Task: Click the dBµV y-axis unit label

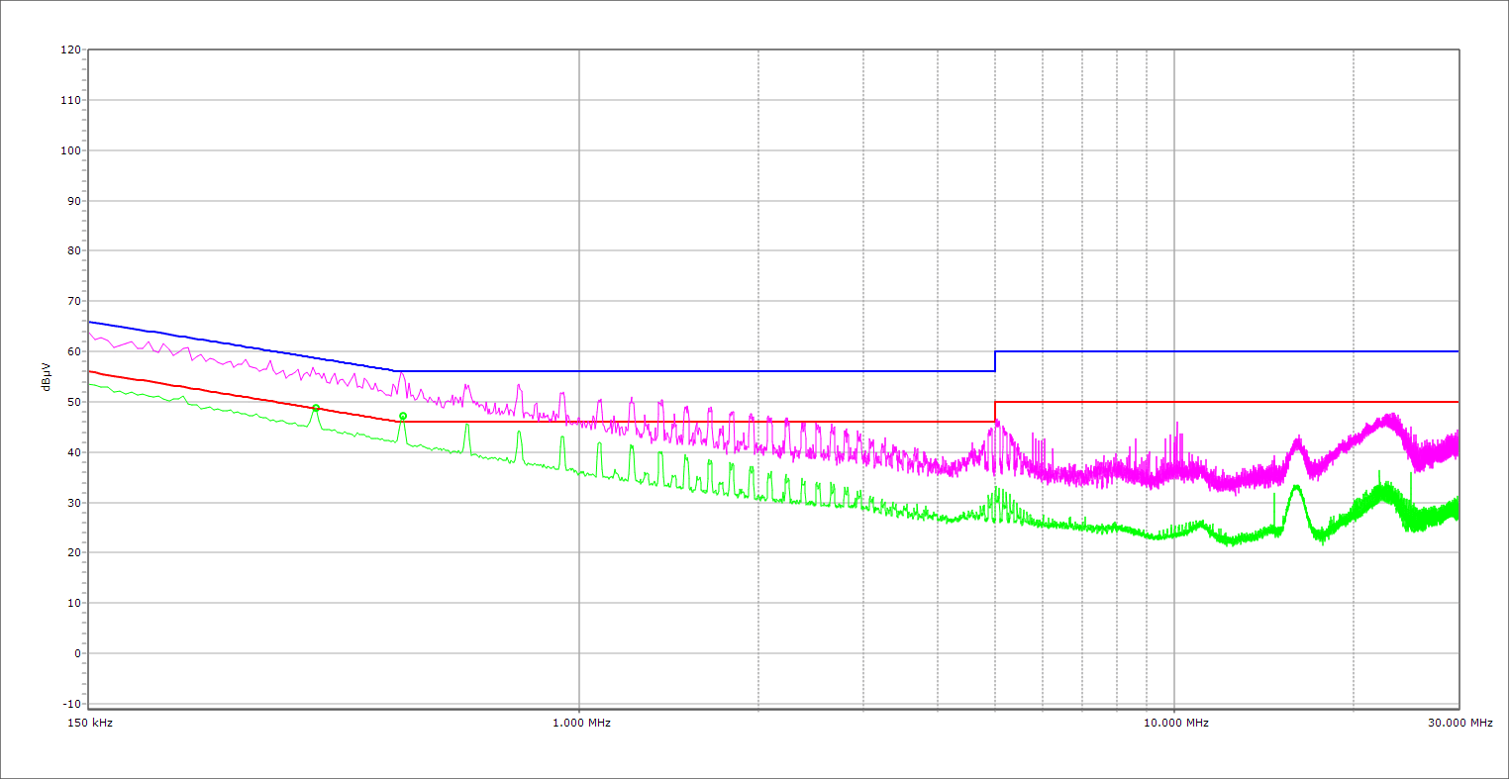Action: coord(47,376)
